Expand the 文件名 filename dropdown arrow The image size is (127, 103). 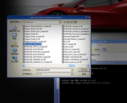coord(72,70)
